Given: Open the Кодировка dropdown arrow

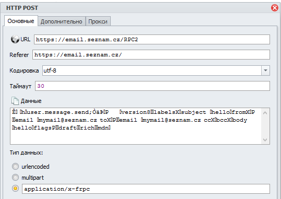Looking at the screenshot, I should click(265, 71).
